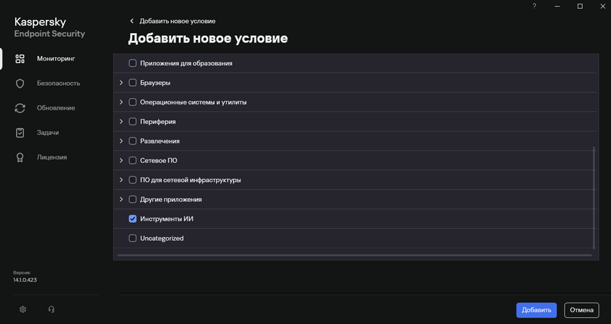
Task: Switch to the Задачи section
Action: point(48,133)
